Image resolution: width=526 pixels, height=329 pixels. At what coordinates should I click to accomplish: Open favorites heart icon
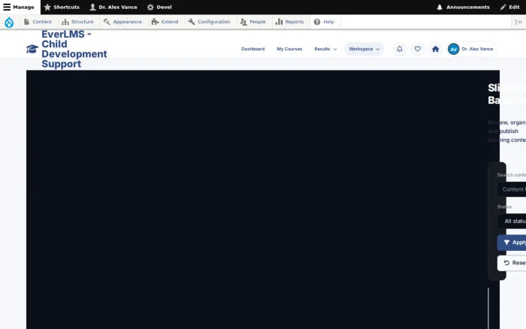click(418, 49)
